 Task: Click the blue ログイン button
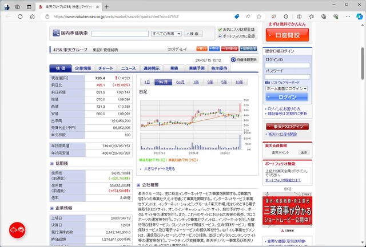point(287,97)
